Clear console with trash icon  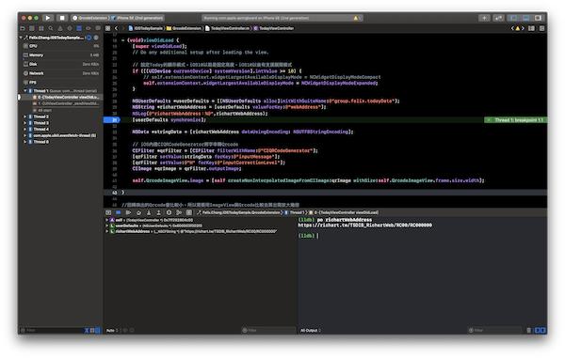click(x=528, y=331)
